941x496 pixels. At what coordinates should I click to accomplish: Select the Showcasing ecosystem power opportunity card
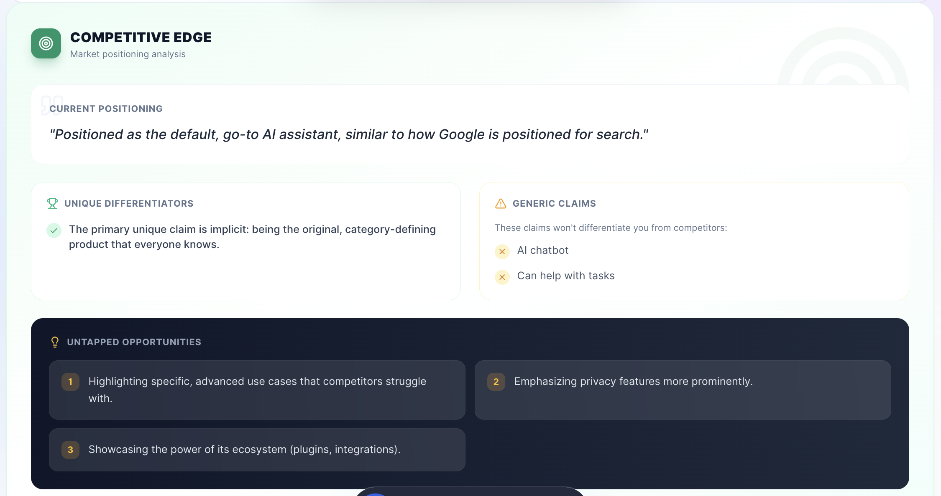[x=257, y=450]
